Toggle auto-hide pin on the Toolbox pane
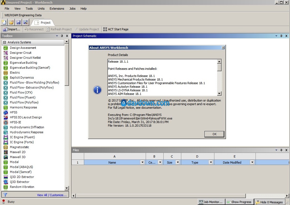 tap(62, 36)
